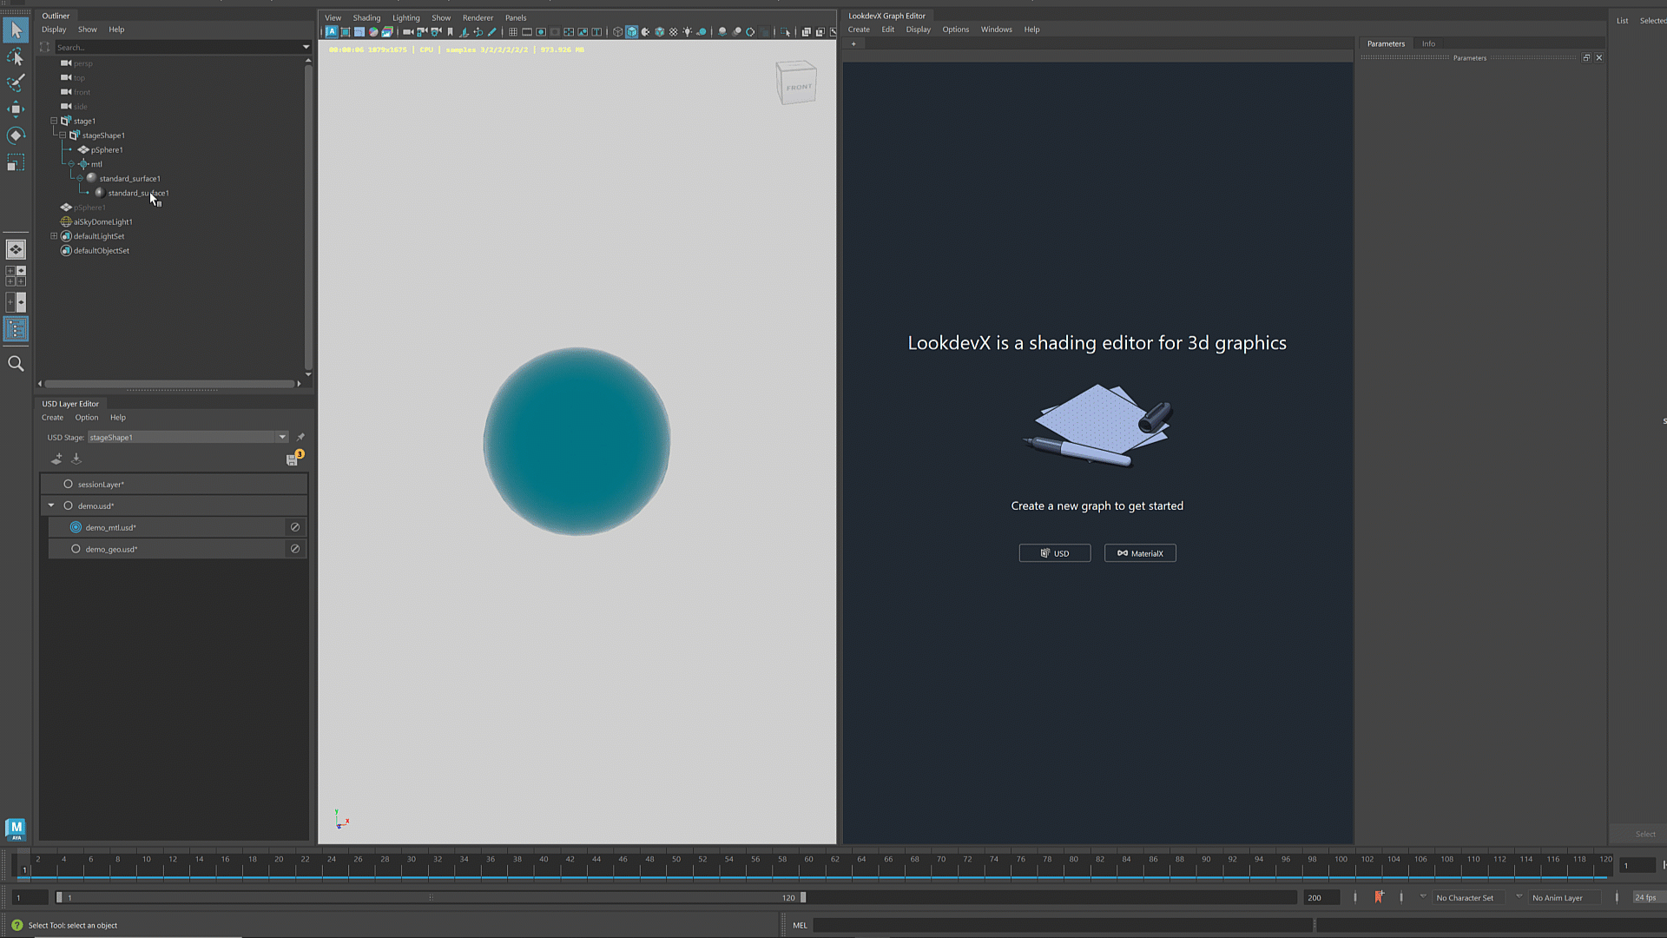Select the Rotate tool
1667x938 pixels.
tap(16, 135)
